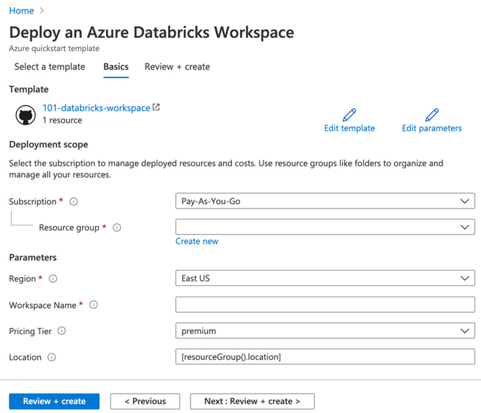Click the 'Workspace Name' label

point(43,305)
